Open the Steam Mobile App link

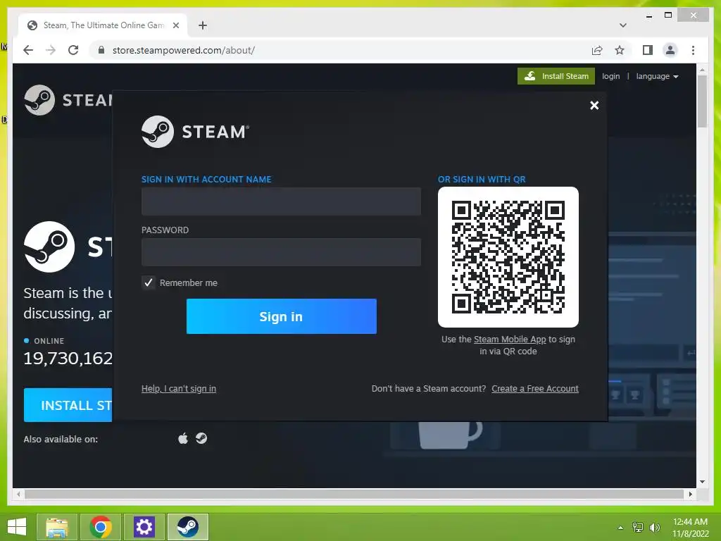[x=510, y=339]
